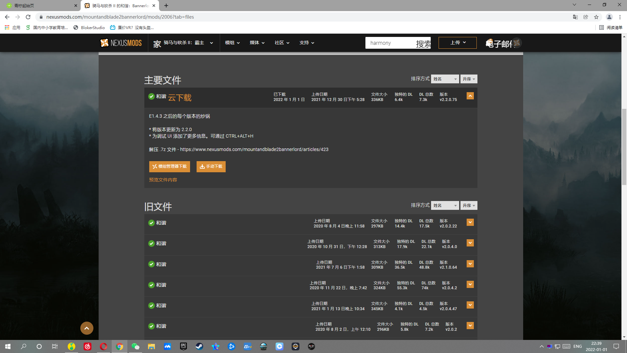Screen dimensions: 627x353
Task: Show hidden system tray icons
Action: pyautogui.click(x=541, y=346)
